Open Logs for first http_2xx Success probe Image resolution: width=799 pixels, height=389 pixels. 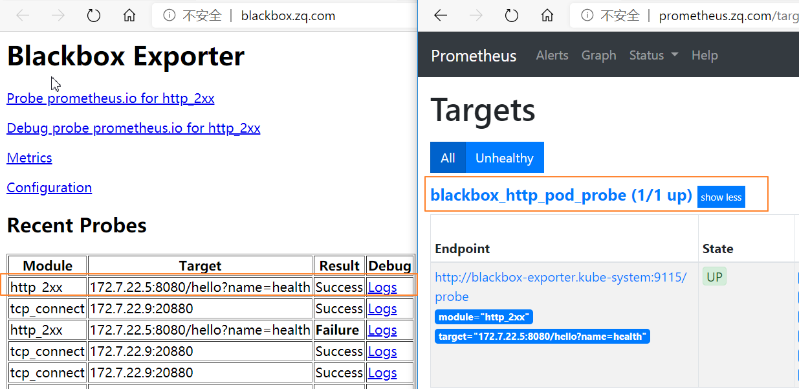pos(382,287)
